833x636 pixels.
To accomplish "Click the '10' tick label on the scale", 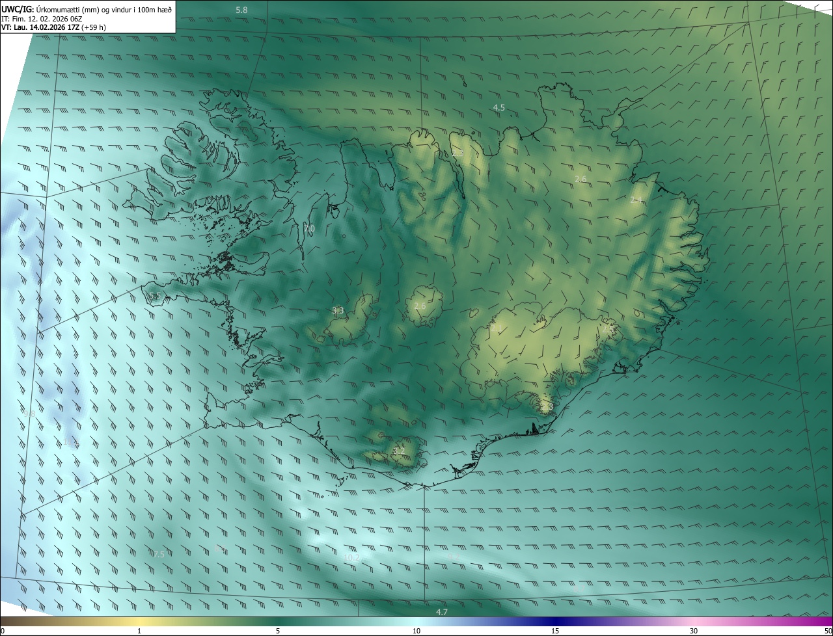I will pos(416,631).
